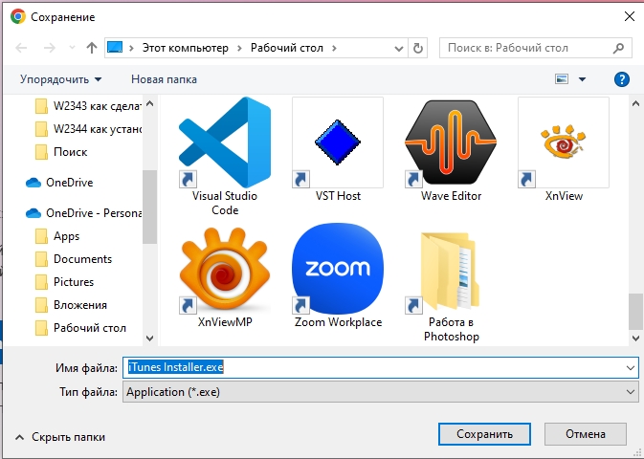
Task: Click the navigation tree scrollbar thumb
Action: pyautogui.click(x=149, y=207)
